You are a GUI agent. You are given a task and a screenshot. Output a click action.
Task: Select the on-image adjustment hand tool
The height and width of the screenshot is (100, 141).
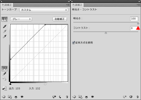click(x=4, y=19)
